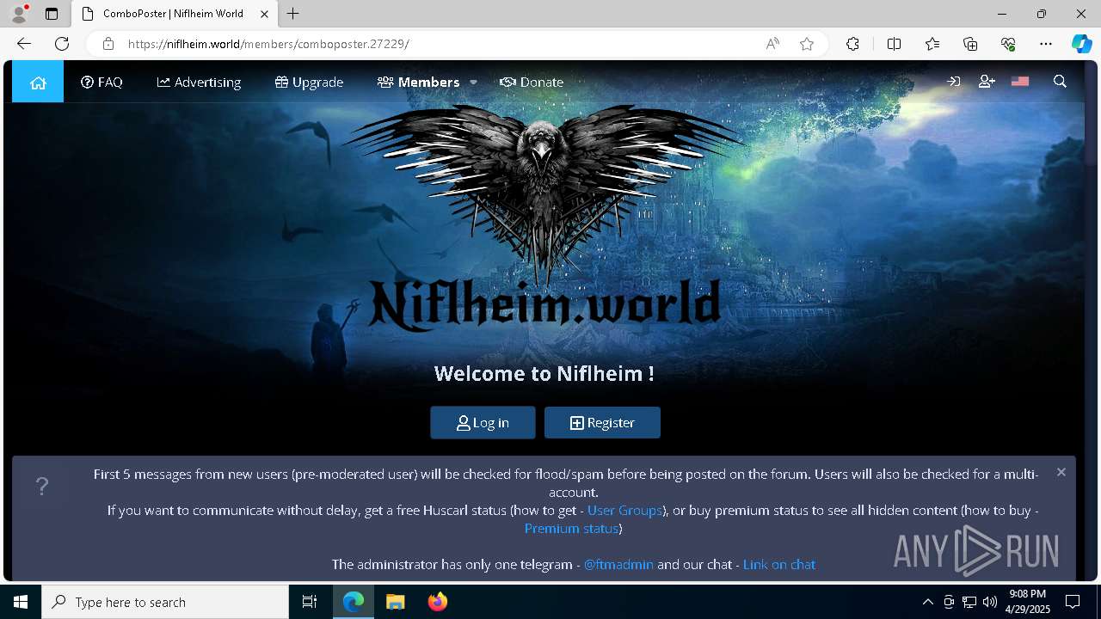Reload the page with the refresh icon

click(x=62, y=44)
